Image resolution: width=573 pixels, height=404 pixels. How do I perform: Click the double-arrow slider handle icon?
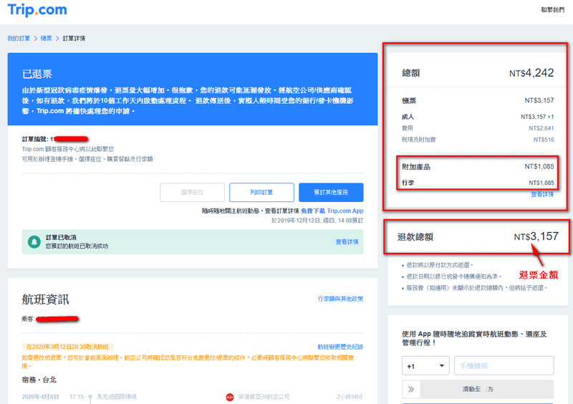pyautogui.click(x=412, y=390)
